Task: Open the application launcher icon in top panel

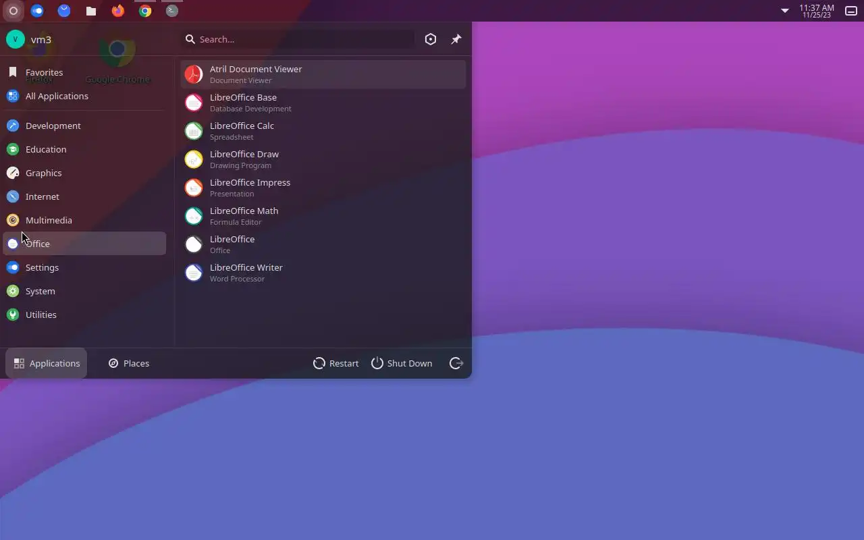Action: pyautogui.click(x=13, y=11)
